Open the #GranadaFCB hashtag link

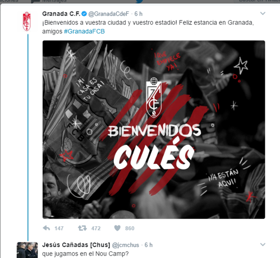pyautogui.click(x=84, y=31)
